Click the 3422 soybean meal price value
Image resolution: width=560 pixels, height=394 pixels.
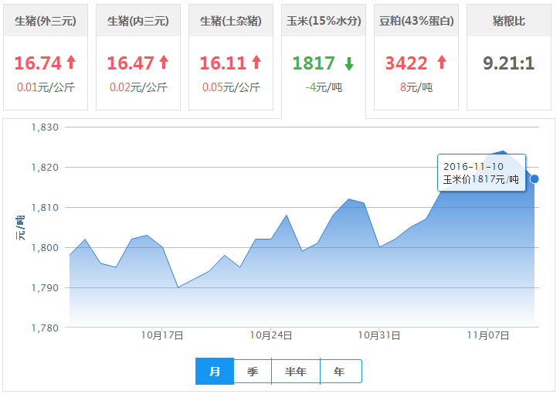[406, 63]
